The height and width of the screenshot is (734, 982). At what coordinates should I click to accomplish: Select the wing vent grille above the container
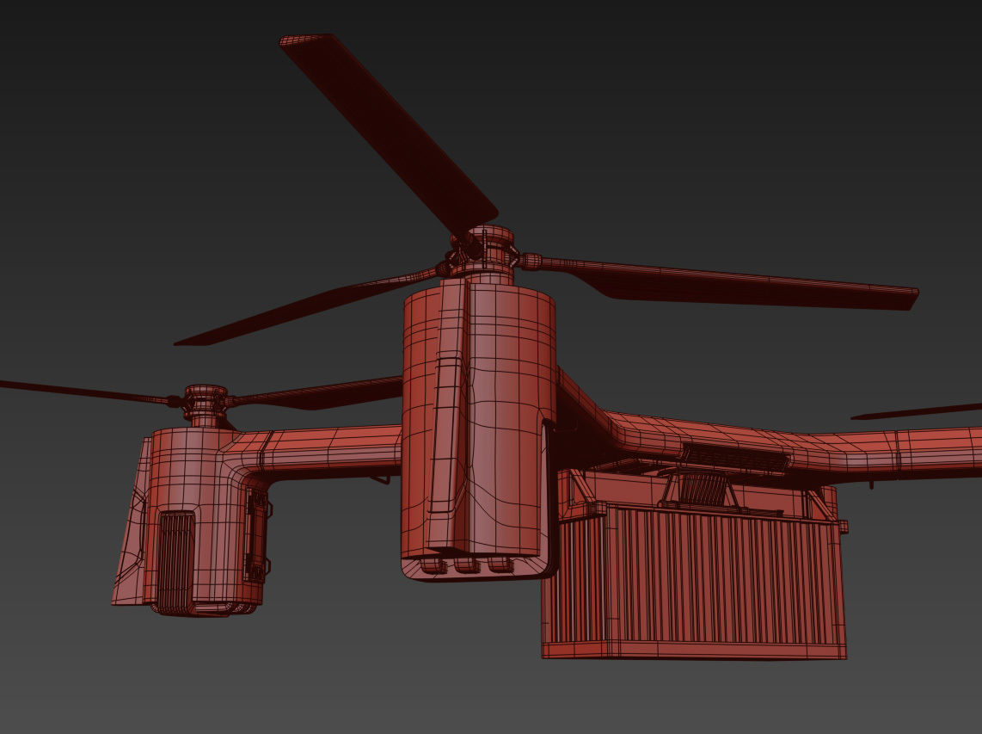point(734,458)
